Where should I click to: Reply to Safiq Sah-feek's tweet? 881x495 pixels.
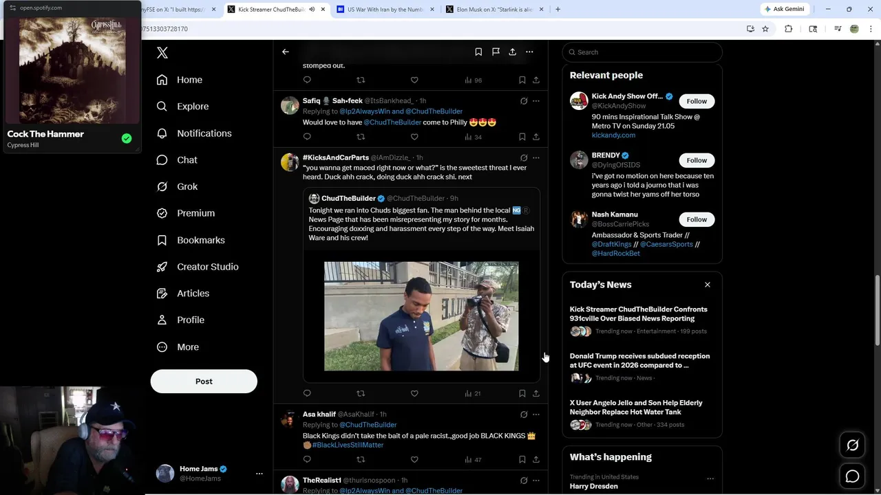tap(307, 137)
